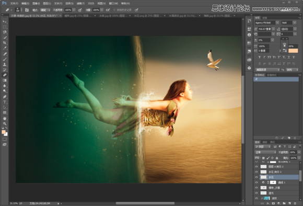Open the eraser mode dropdown in options bar
The image size is (303, 206).
click(x=45, y=10)
